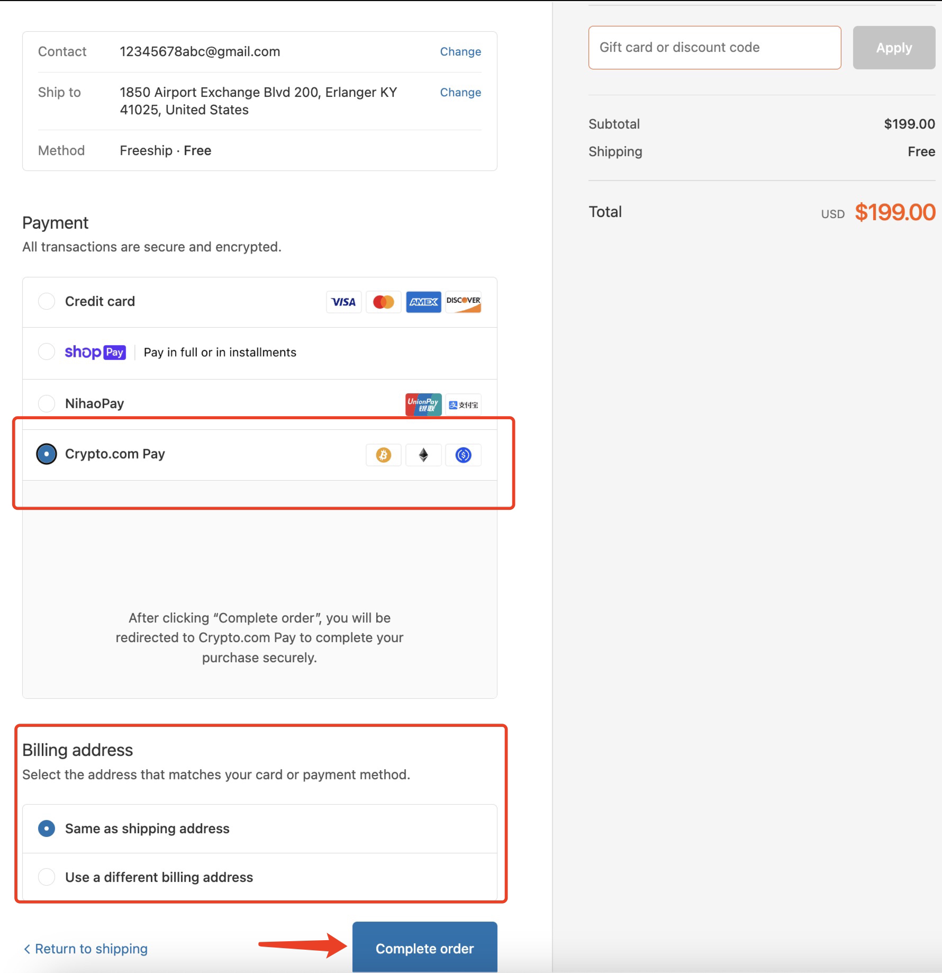The width and height of the screenshot is (942, 973).
Task: Click the Freeship · Free method text
Action: pos(166,151)
